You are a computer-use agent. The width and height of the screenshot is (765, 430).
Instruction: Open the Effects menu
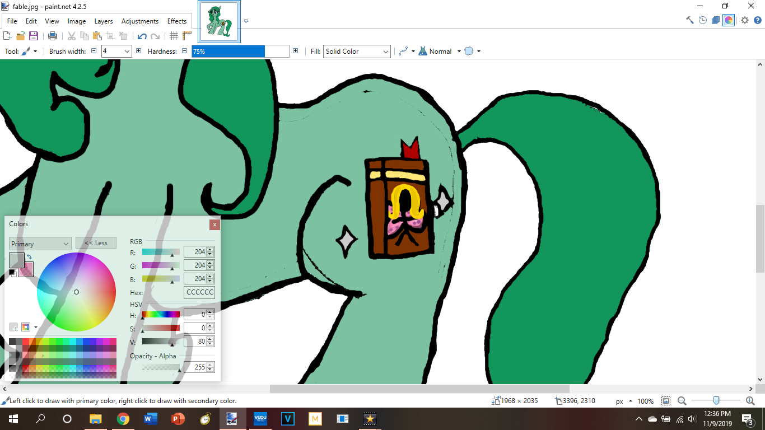pos(177,21)
